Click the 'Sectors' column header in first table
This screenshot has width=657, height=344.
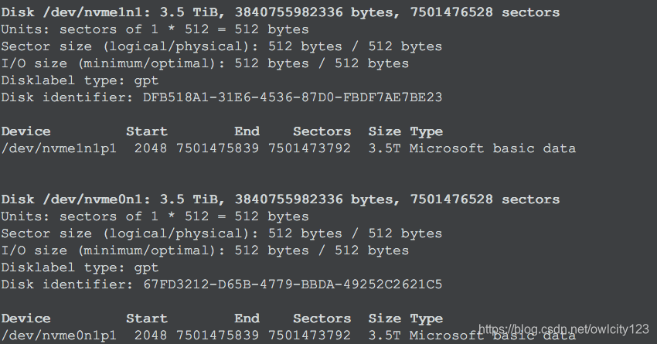coord(322,131)
